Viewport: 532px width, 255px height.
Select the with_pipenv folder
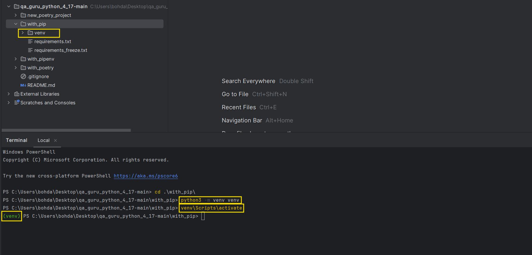pyautogui.click(x=41, y=59)
